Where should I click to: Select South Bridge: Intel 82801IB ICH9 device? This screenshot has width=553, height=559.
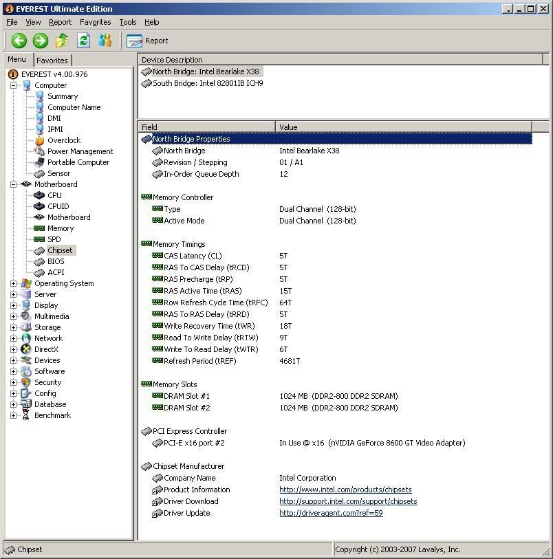208,83
